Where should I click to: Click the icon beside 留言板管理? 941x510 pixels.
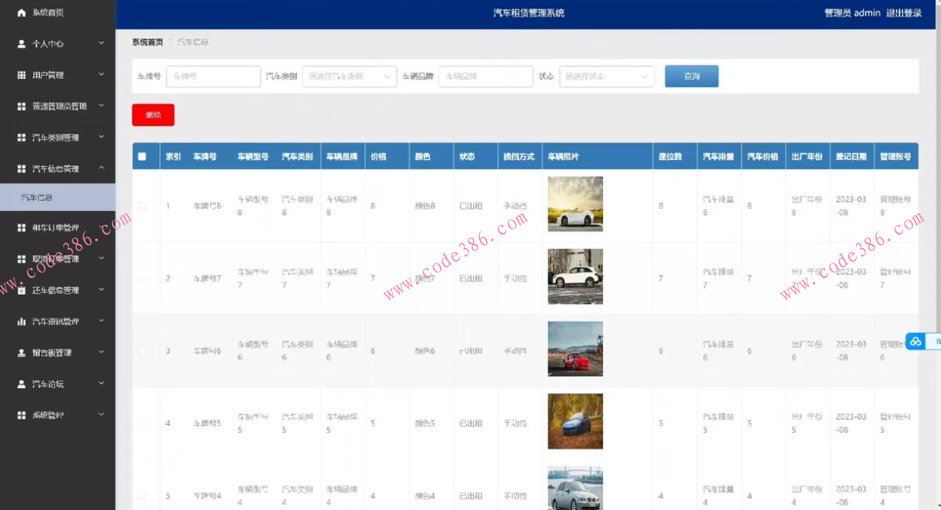point(22,352)
